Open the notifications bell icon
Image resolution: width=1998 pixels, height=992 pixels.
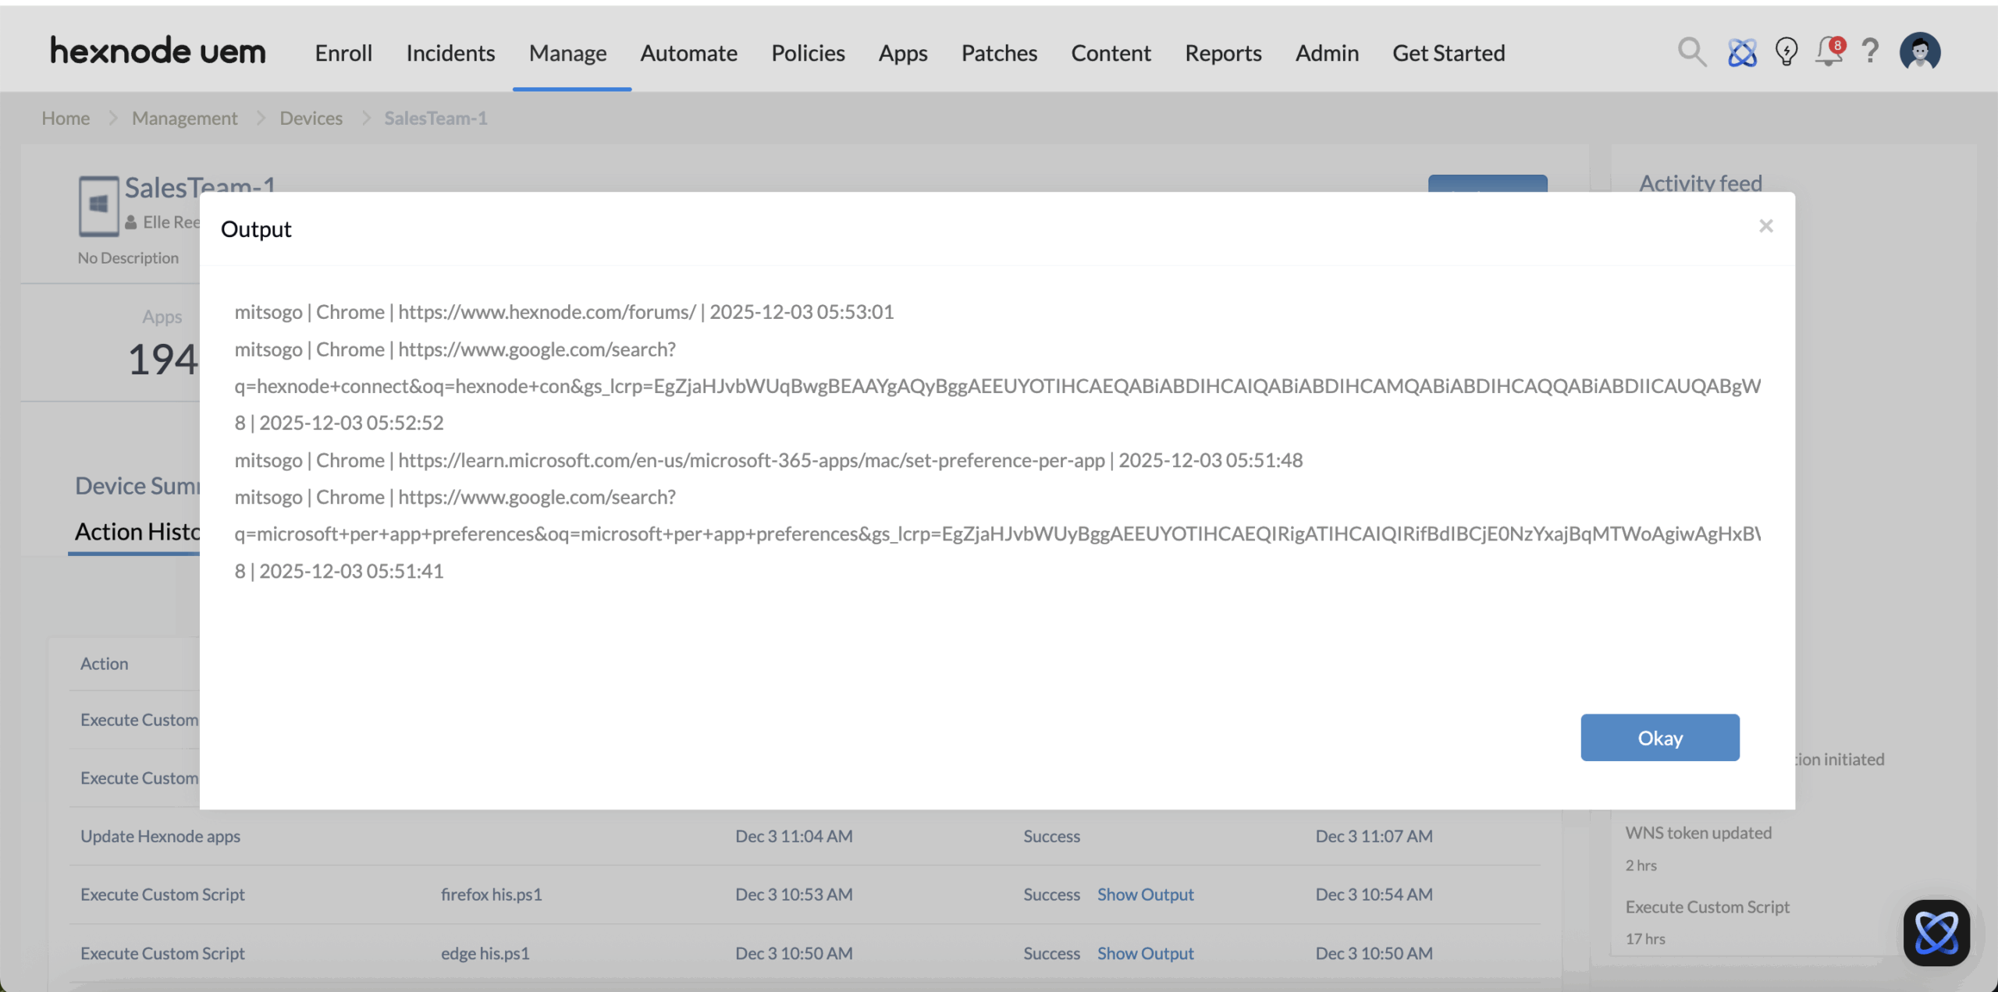coord(1829,52)
